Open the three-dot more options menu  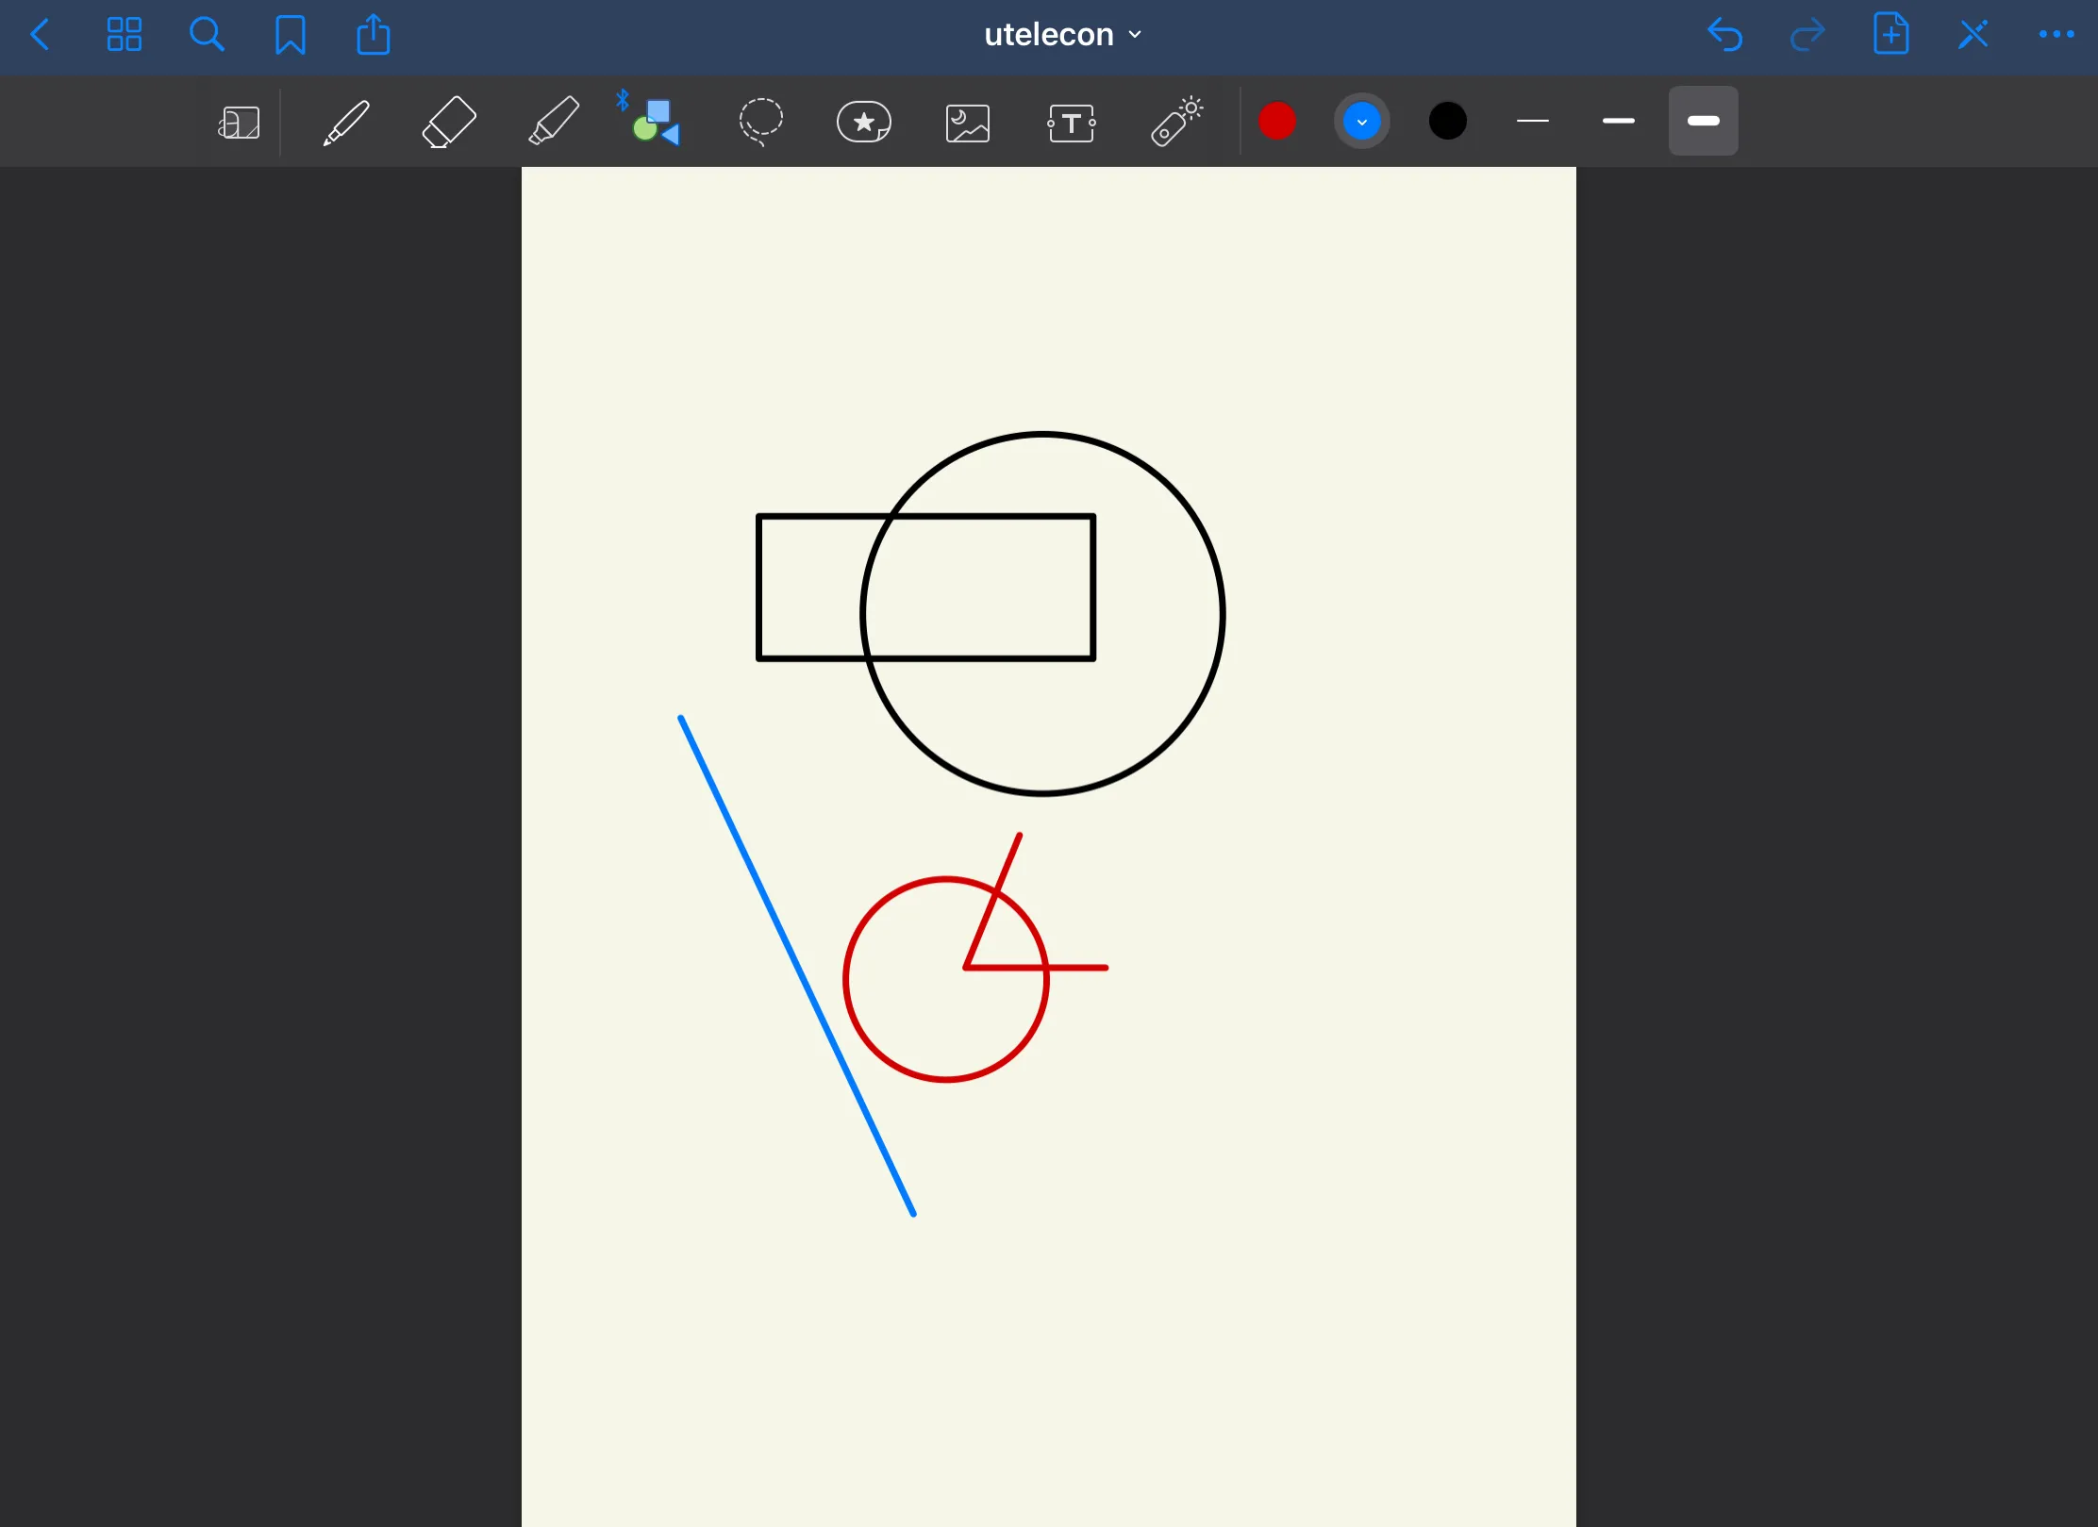[x=2056, y=35]
